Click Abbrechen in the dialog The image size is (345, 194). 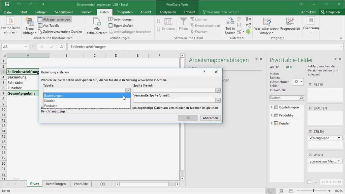[210, 118]
